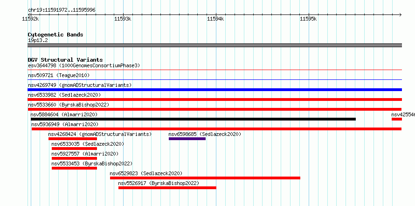Open nsv4268424 gnomAD variant label
415x206 pixels.
tap(100, 134)
